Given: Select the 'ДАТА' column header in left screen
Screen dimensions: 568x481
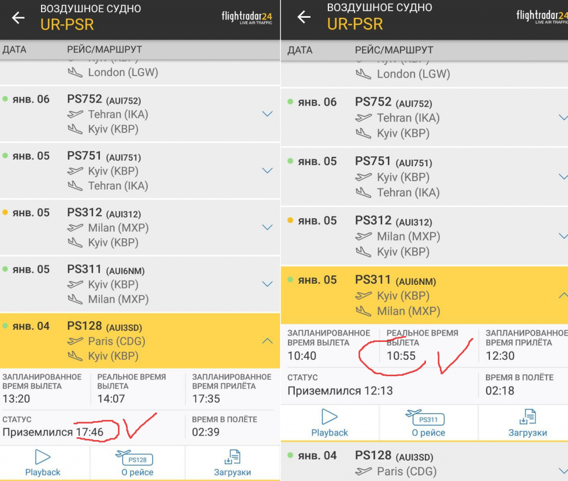Looking at the screenshot, I should coord(14,49).
